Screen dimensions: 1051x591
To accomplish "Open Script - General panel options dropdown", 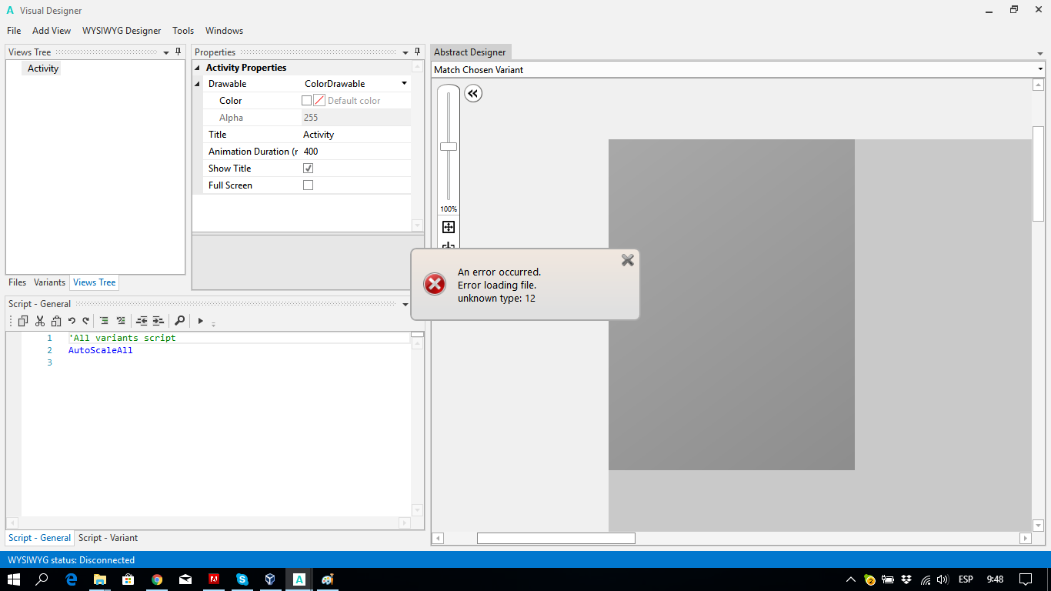I will tap(405, 304).
